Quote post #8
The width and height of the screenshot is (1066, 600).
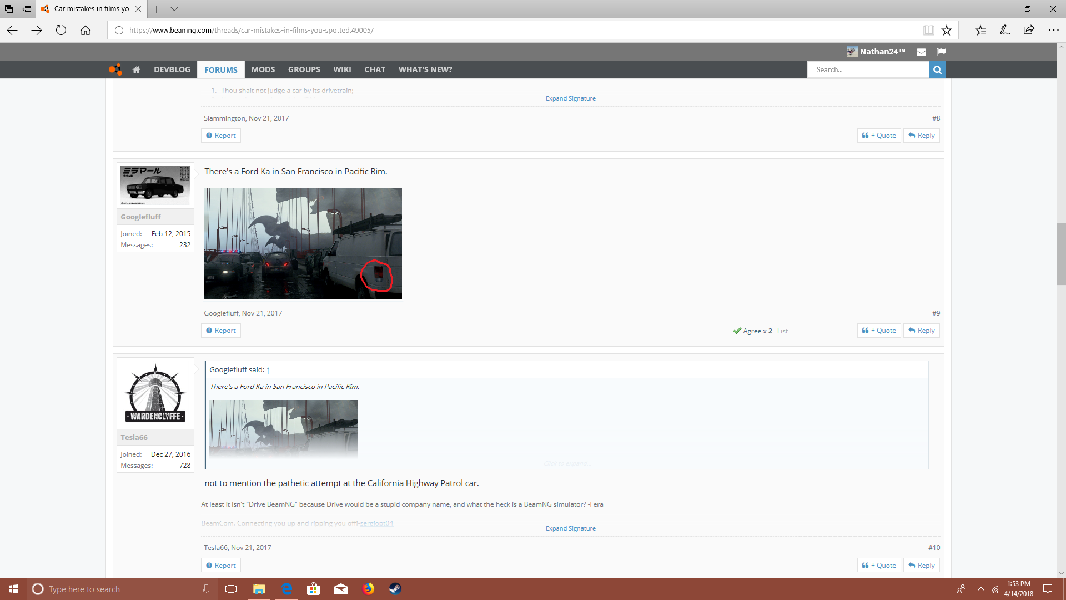(x=879, y=136)
